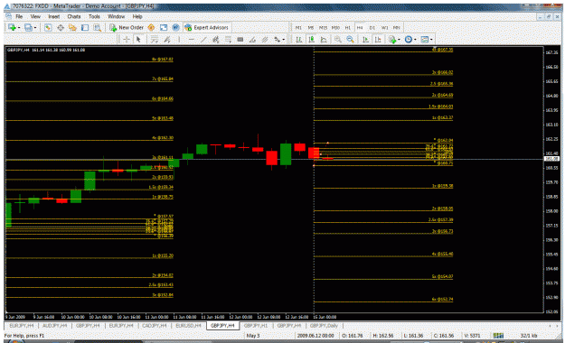
Task: Open the Periods clock icon
Action: click(409, 40)
